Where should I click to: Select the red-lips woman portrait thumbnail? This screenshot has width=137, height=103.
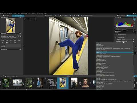(86, 83)
